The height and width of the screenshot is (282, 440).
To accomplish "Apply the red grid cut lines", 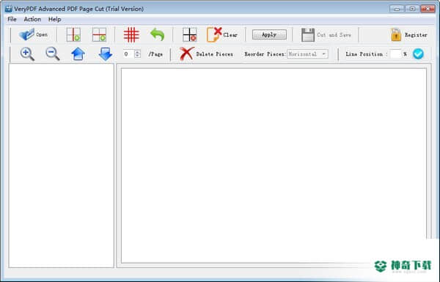I will [x=131, y=34].
